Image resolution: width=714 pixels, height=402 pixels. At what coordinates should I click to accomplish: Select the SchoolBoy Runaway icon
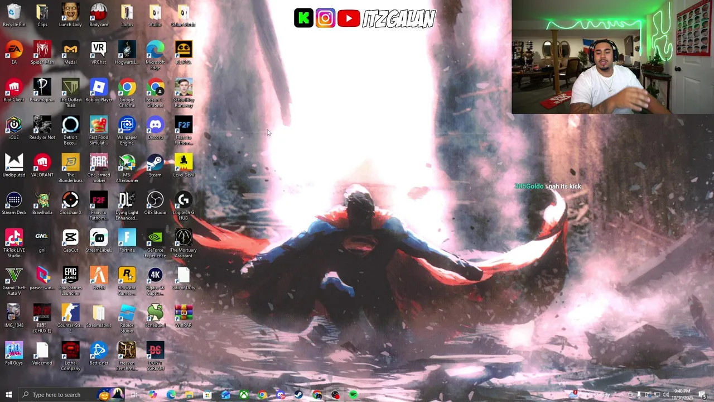click(x=184, y=93)
